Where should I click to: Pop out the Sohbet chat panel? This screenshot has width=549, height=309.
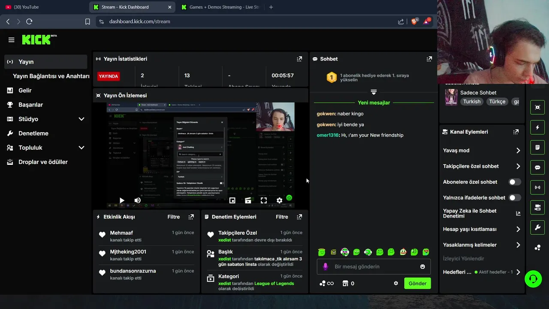[429, 59]
